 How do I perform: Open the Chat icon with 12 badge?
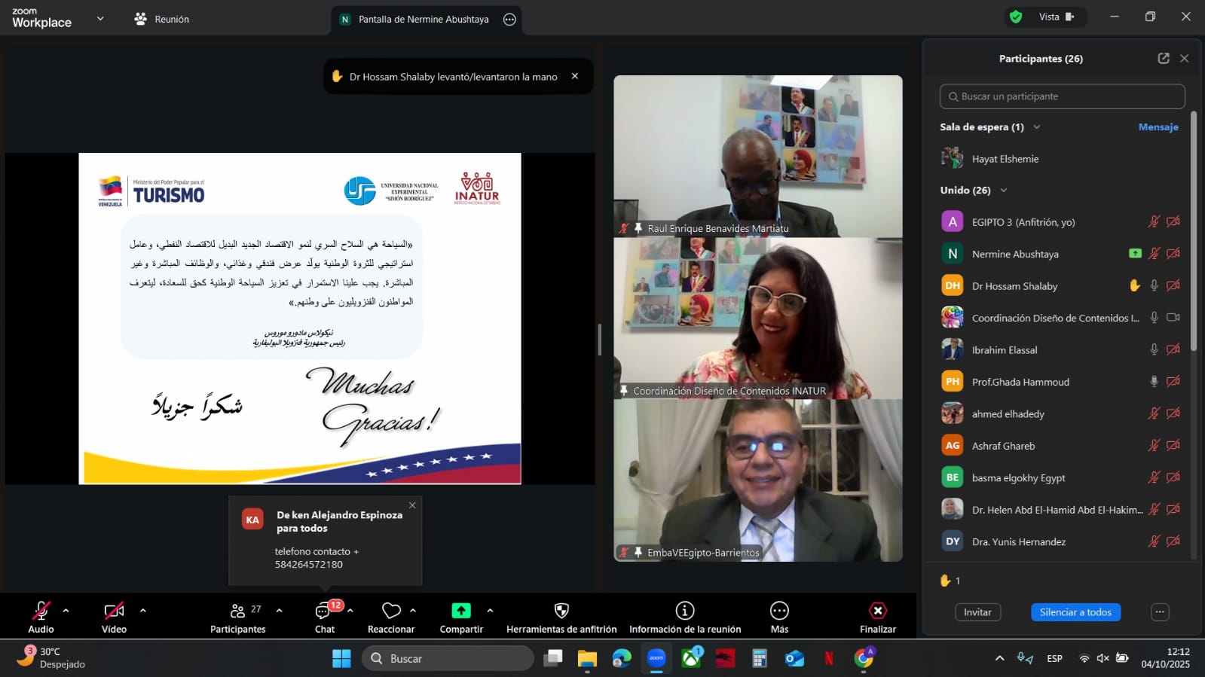click(324, 611)
